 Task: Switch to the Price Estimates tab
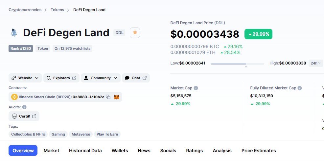pyautogui.click(x=259, y=151)
